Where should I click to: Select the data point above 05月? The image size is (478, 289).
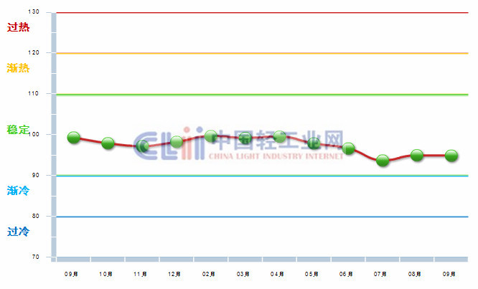(314, 143)
